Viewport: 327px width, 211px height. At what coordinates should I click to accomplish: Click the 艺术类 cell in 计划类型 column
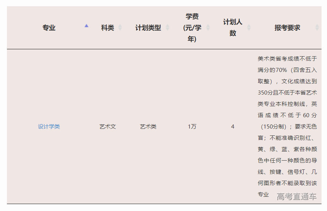point(148,127)
